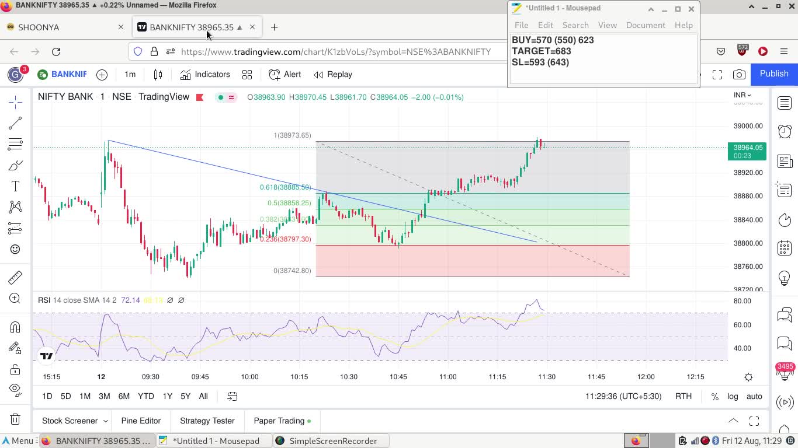
Task: Publish the chart idea
Action: (x=774, y=73)
